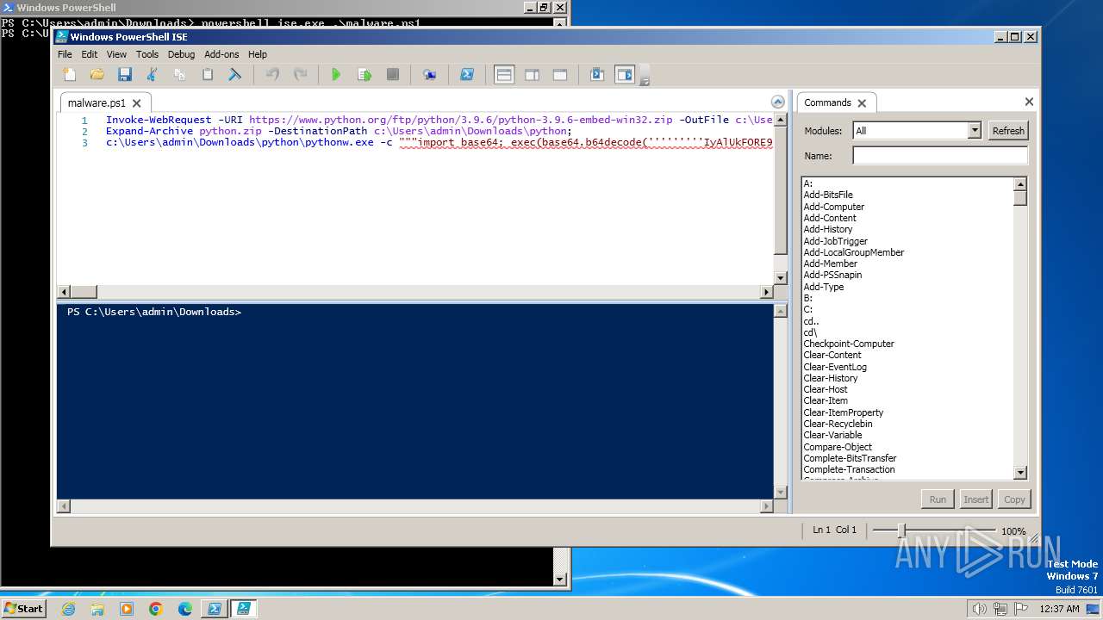
Task: Select Add-Content command
Action: (x=830, y=218)
